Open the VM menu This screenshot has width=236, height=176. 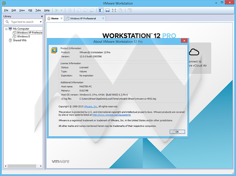click(x=30, y=10)
